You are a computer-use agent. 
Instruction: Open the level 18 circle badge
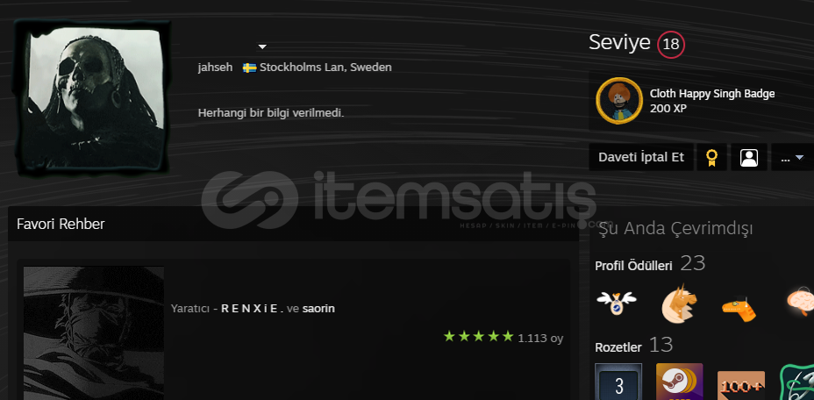[x=671, y=45]
